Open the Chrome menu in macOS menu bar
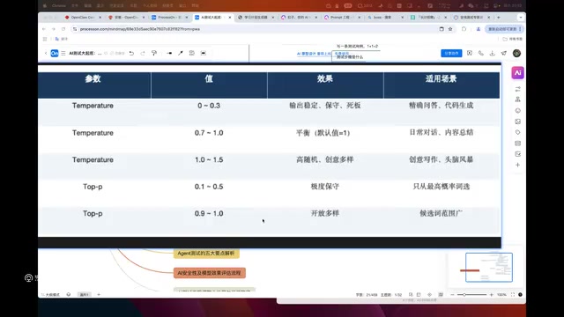Screen dimensions: 564x317 click(59, 6)
